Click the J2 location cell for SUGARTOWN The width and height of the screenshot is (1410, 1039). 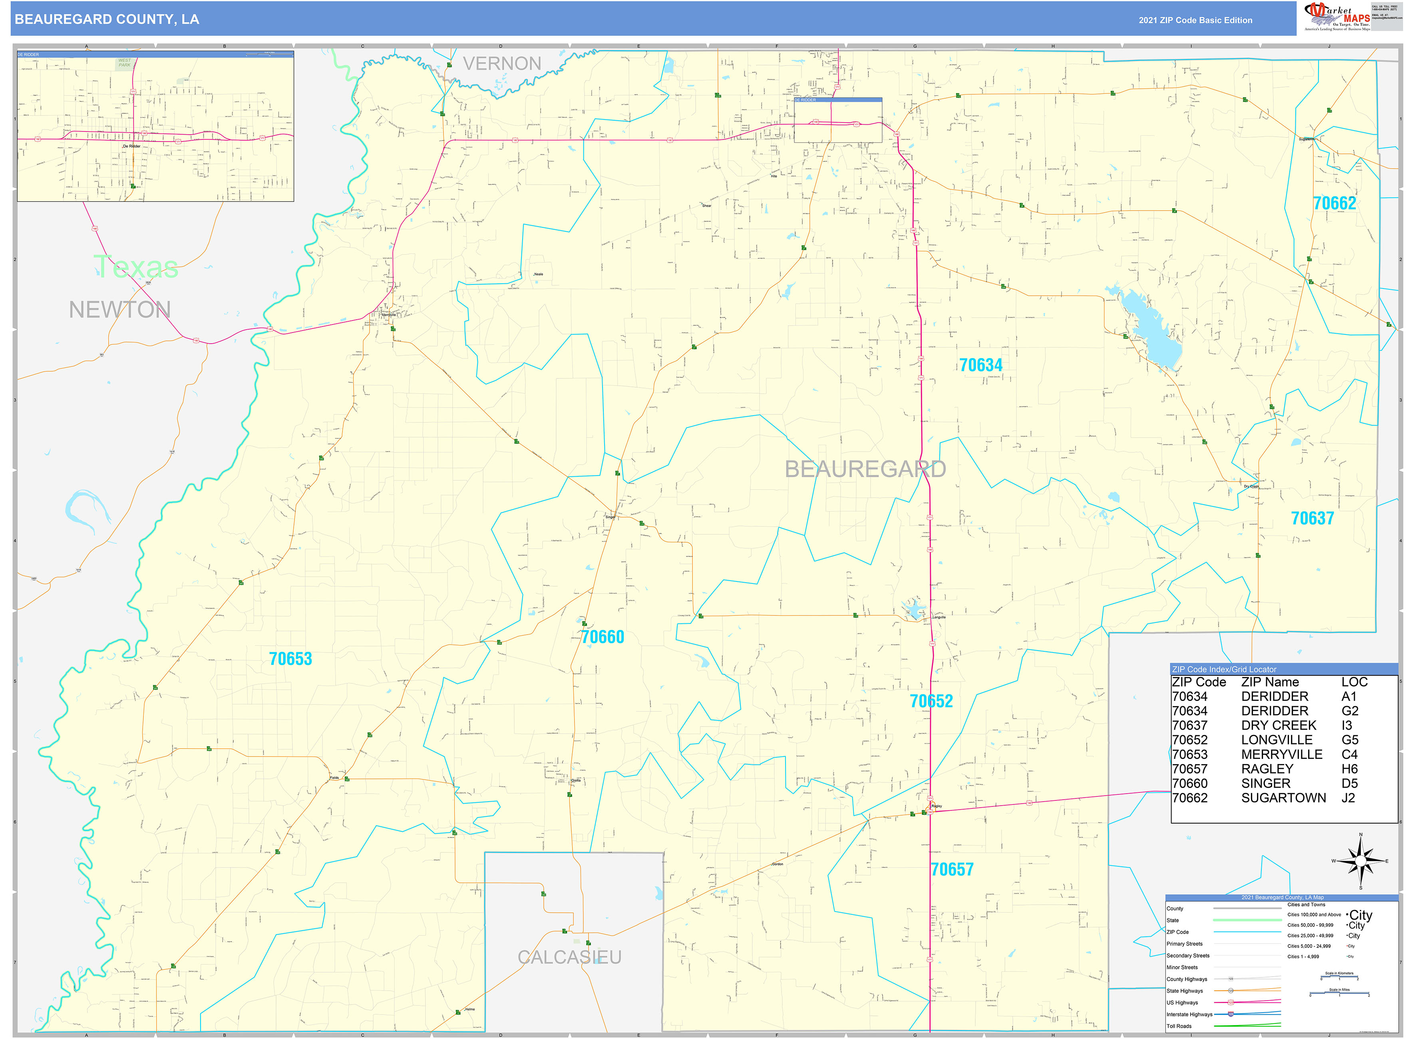coord(1348,798)
